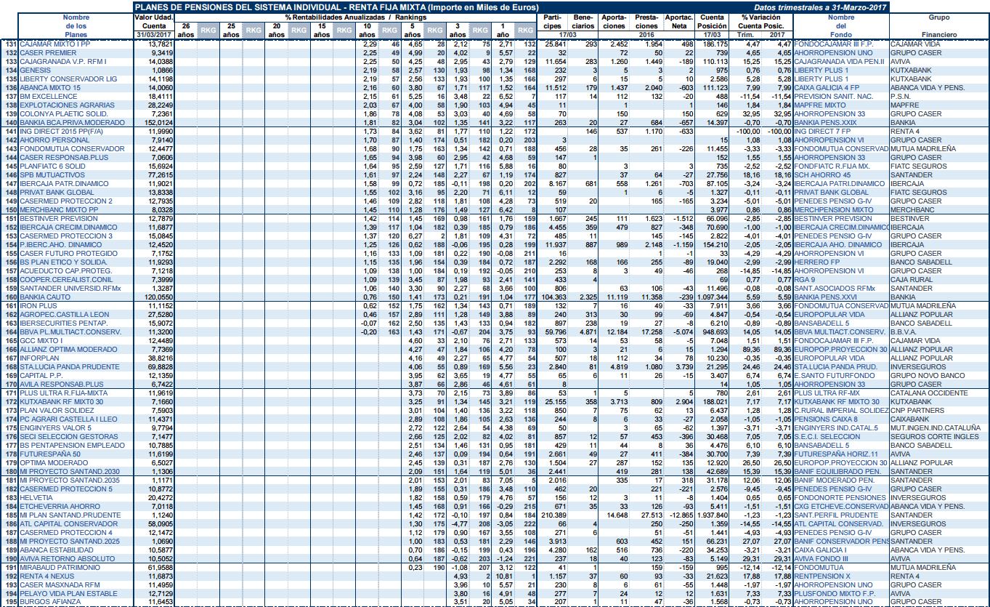This screenshot has width=990, height=607.
Task: Click the 'Valor Udad.' column header
Action: click(x=154, y=17)
